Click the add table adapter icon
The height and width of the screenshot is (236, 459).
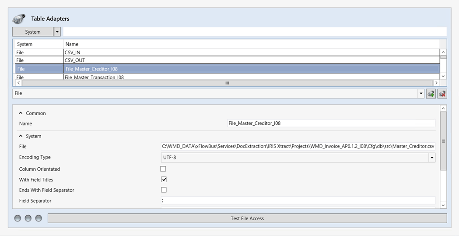coord(431,94)
